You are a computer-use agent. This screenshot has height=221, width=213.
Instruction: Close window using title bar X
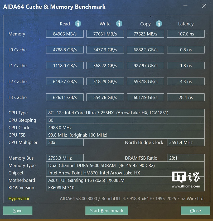tap(204, 6)
